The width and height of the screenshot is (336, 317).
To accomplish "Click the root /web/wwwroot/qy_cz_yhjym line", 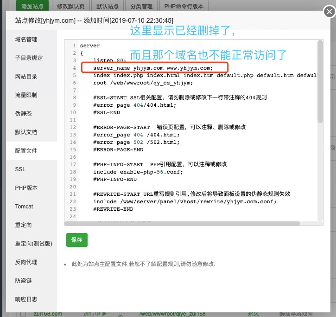I will [x=143, y=83].
